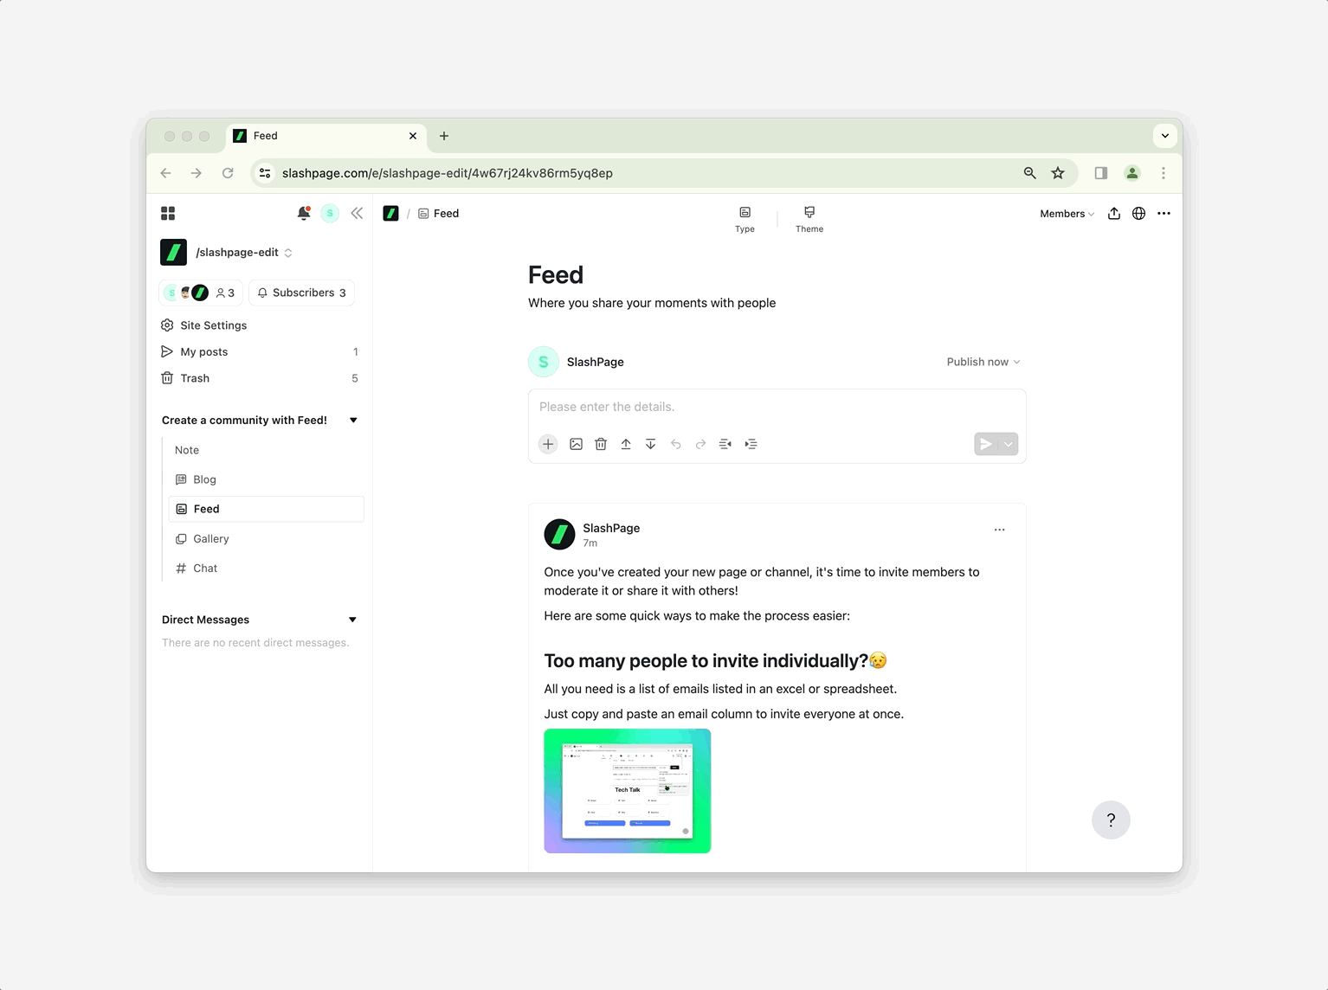The image size is (1328, 990).
Task: Open the page more options menu
Action: pyautogui.click(x=1164, y=214)
